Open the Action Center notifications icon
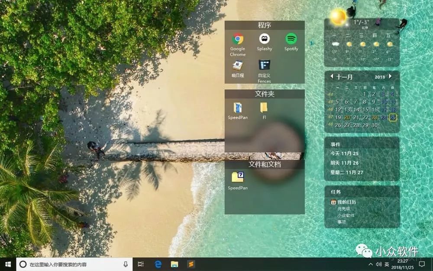This screenshot has height=271, width=433. [422, 264]
